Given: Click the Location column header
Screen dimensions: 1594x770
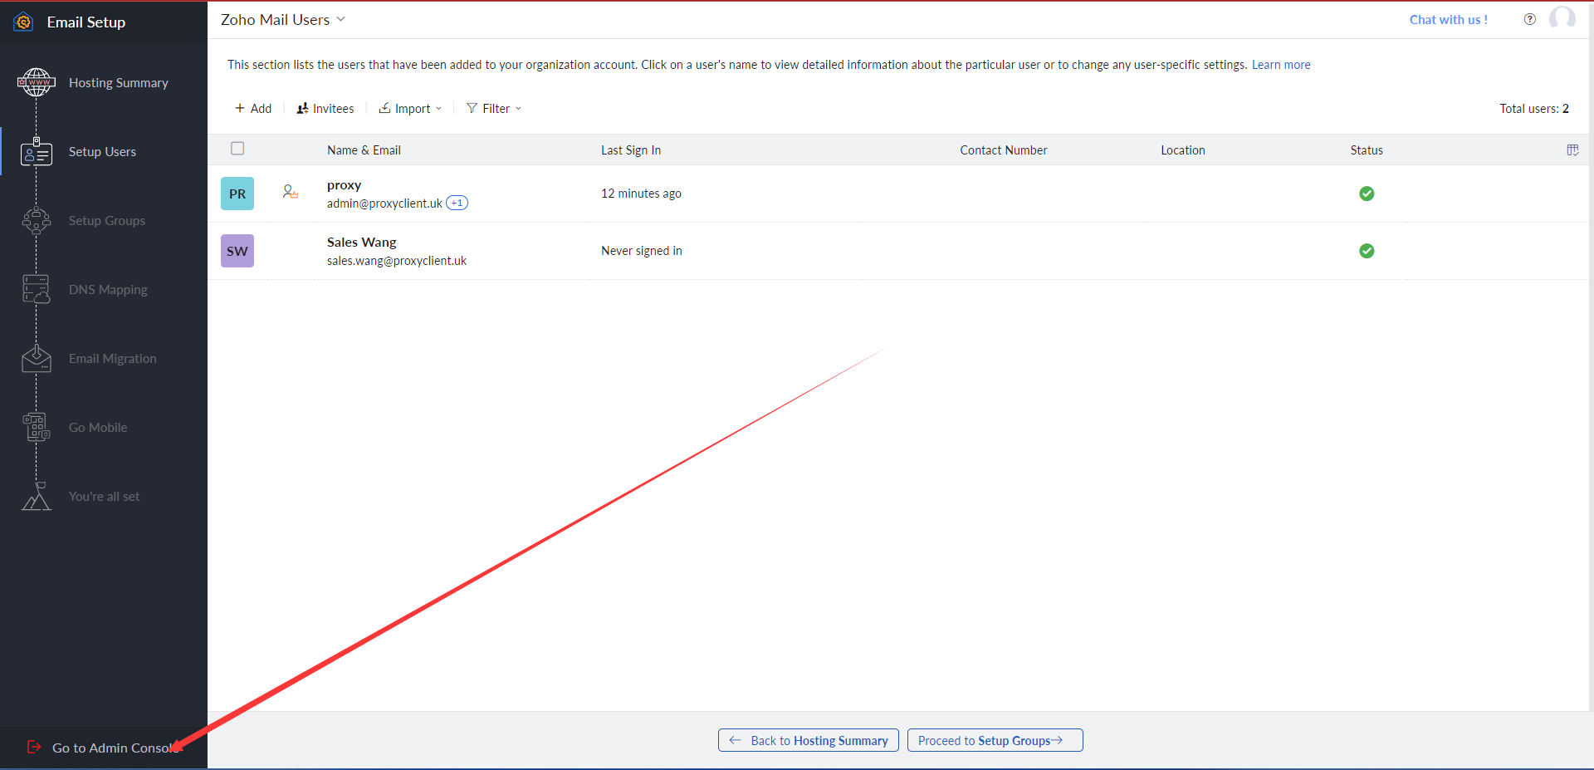Looking at the screenshot, I should tap(1183, 150).
